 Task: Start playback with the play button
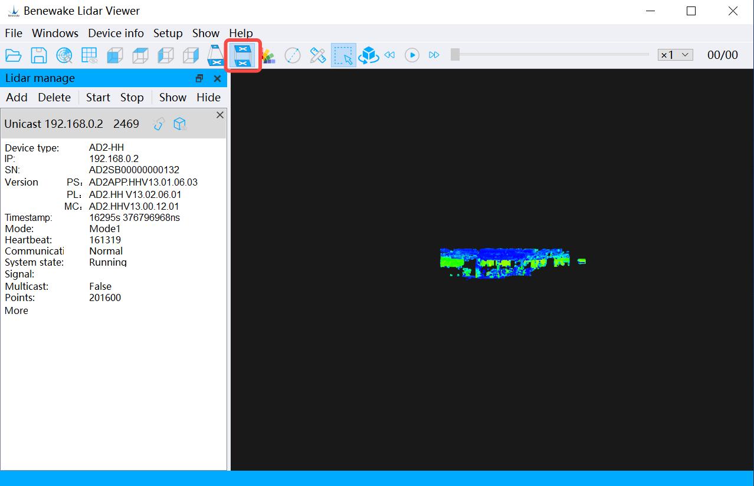(412, 55)
